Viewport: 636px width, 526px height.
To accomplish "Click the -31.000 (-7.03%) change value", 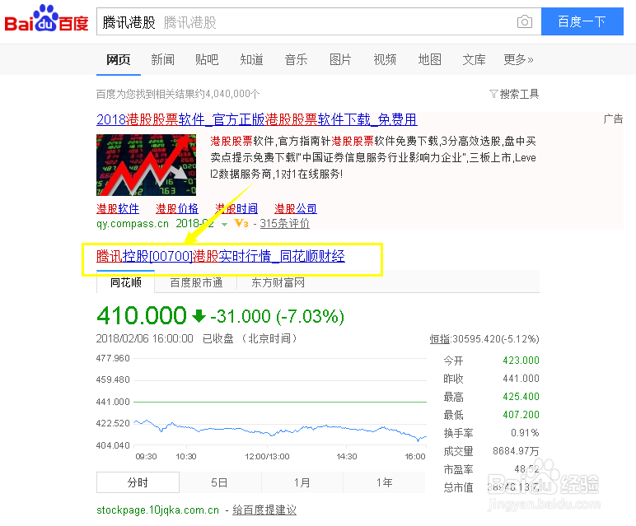I will 278,316.
